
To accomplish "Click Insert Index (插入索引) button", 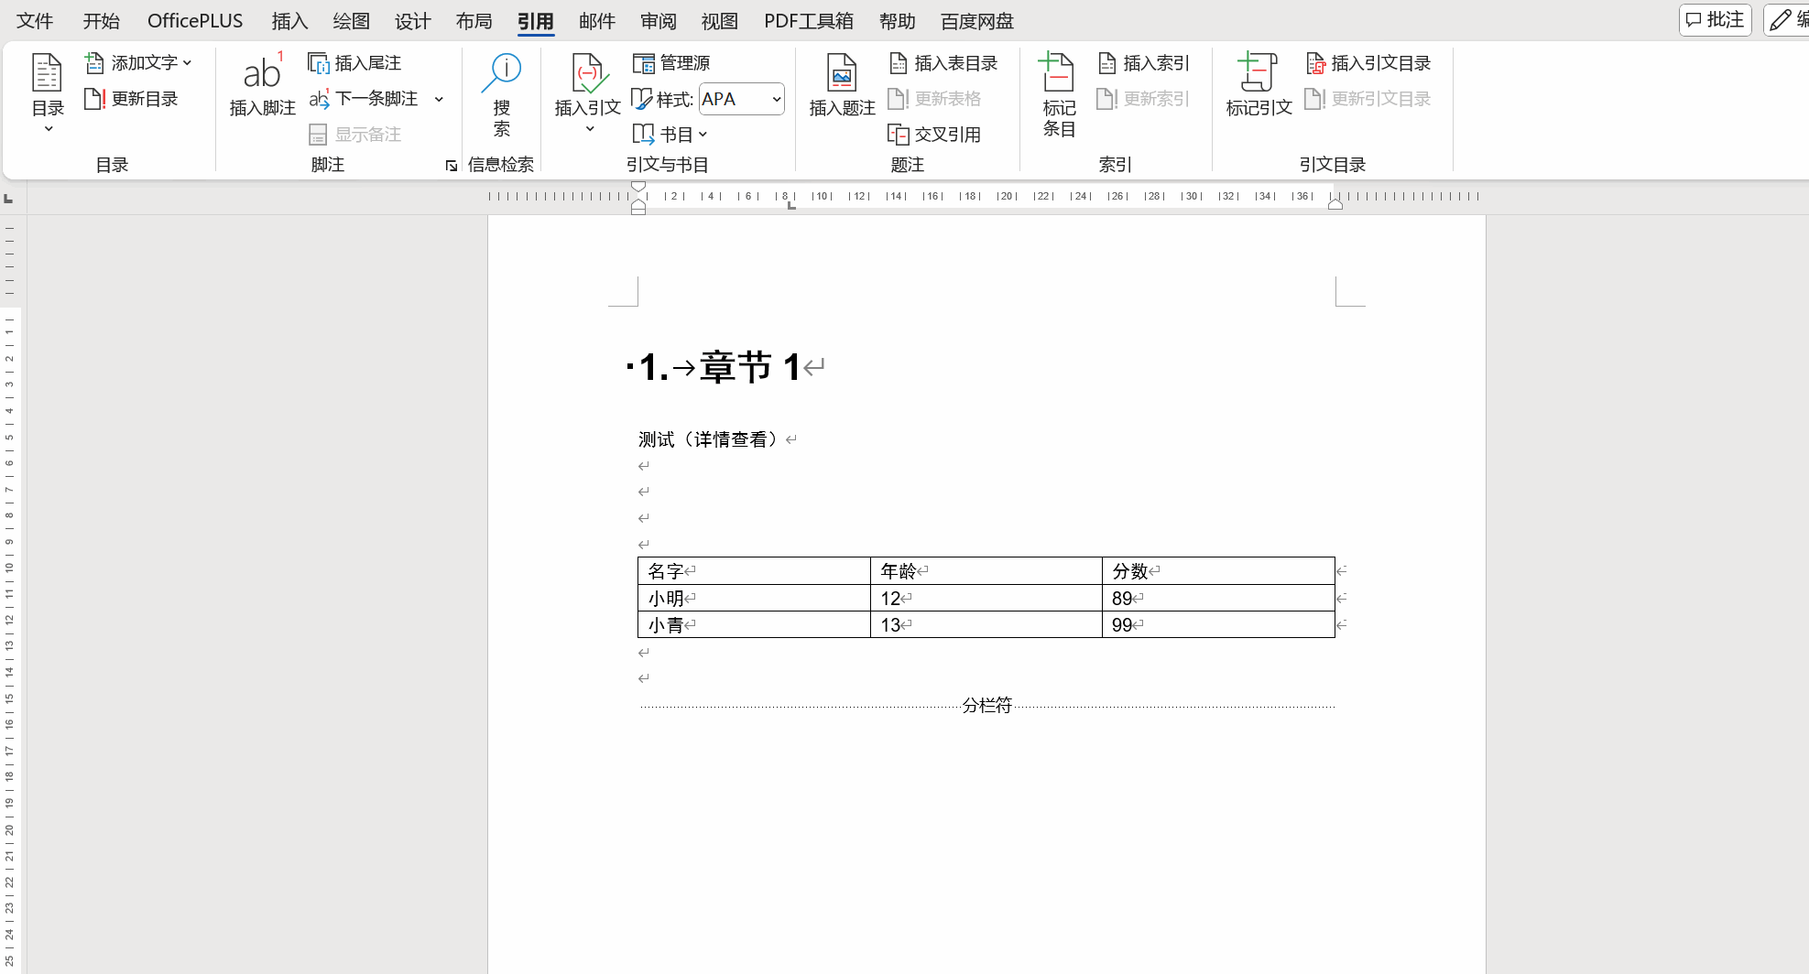I will coord(1144,63).
